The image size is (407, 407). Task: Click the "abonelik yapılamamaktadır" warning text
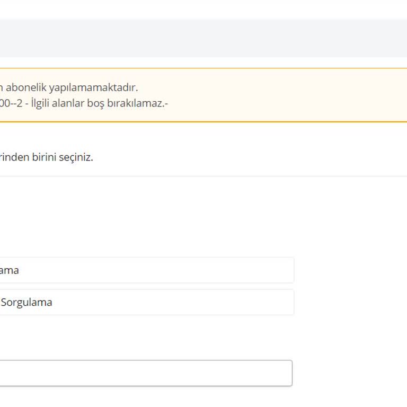pyautogui.click(x=72, y=87)
